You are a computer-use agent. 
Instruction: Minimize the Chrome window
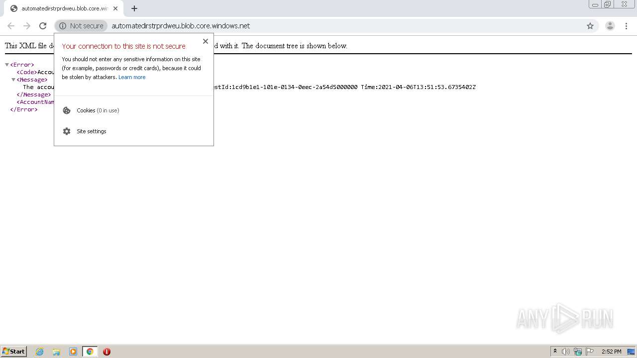[595, 4]
